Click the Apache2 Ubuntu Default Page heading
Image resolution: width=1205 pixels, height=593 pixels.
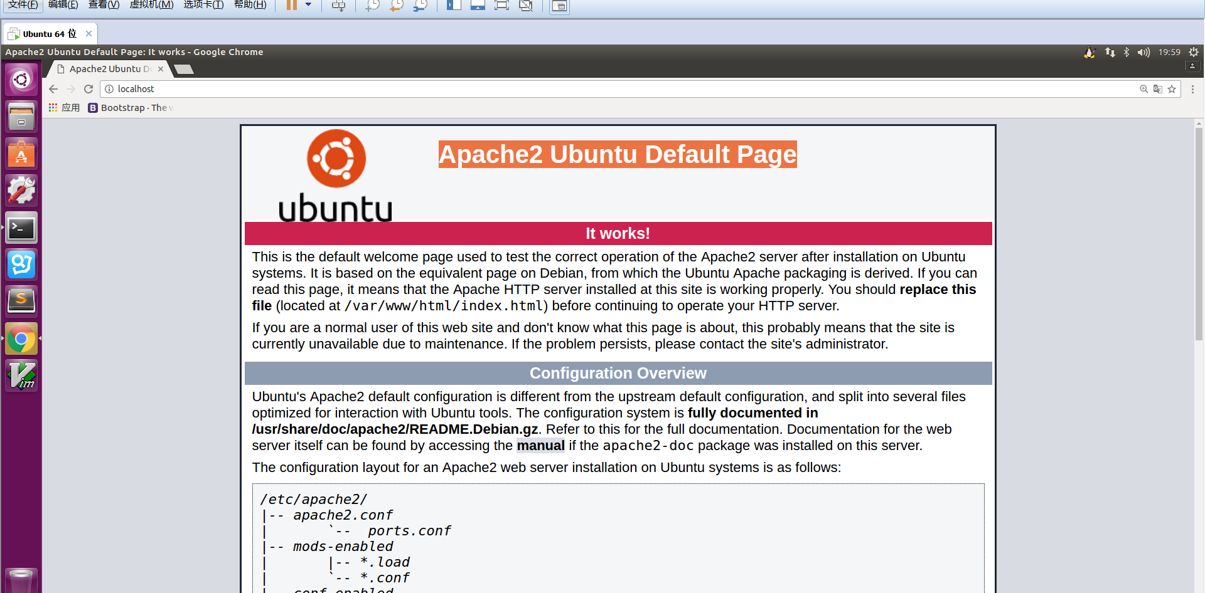[618, 154]
